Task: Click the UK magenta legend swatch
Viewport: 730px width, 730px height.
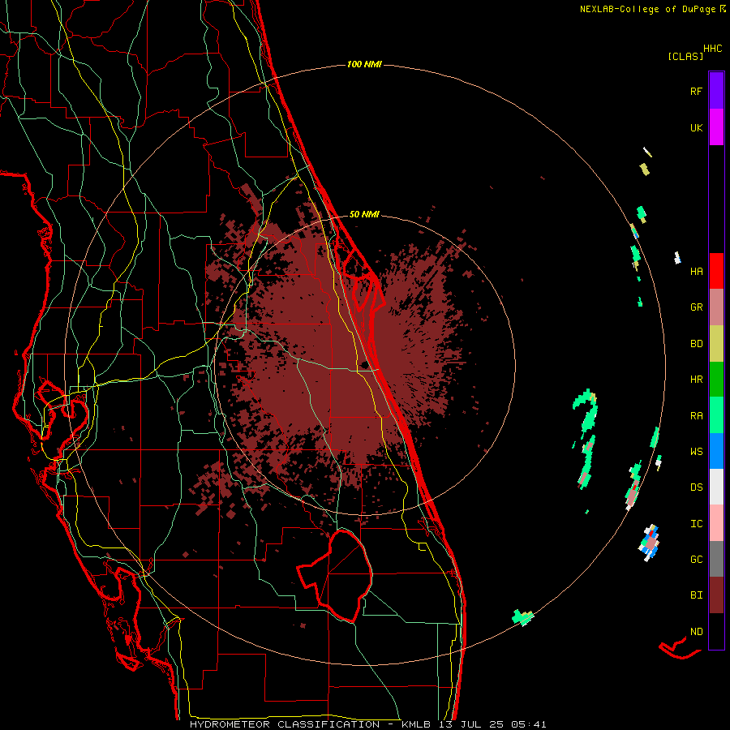Action: (716, 127)
